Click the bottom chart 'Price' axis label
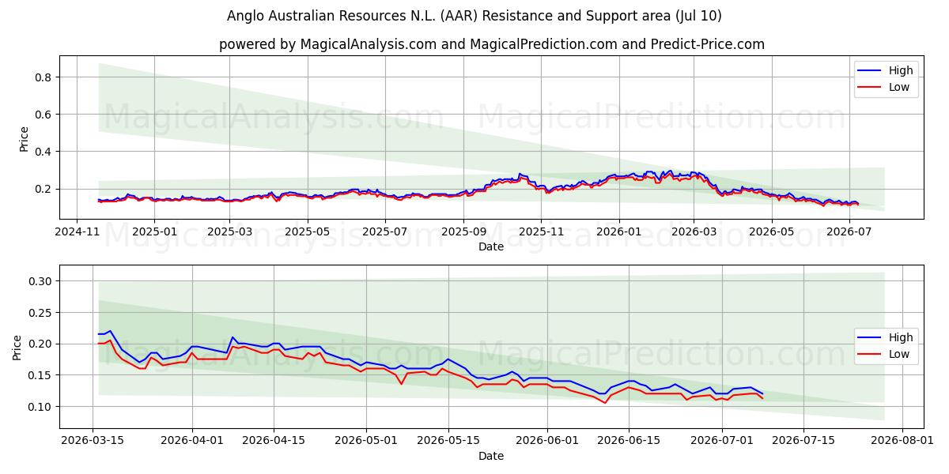Viewport: 949px width, 474px height. pos(17,348)
